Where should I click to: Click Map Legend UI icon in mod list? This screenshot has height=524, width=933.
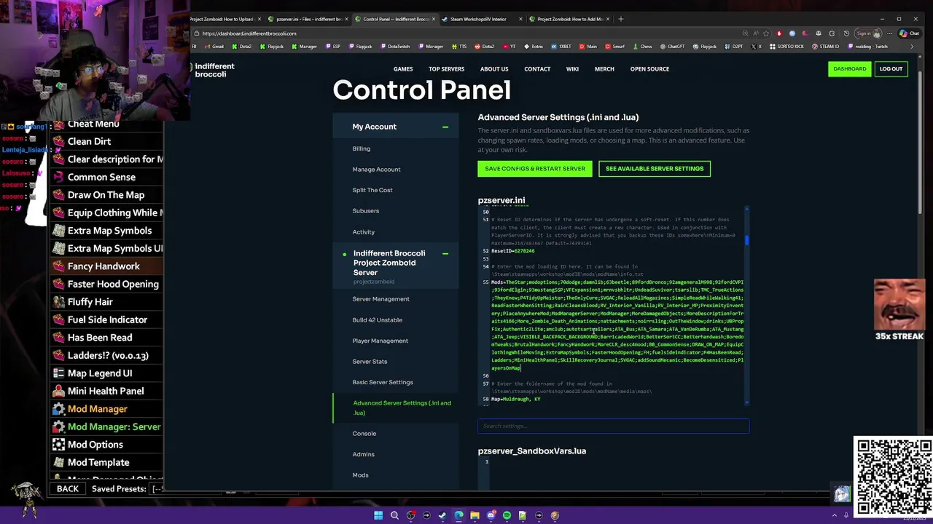click(x=58, y=373)
